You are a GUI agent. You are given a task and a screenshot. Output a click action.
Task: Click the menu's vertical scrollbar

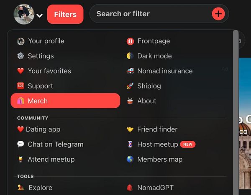236,112
